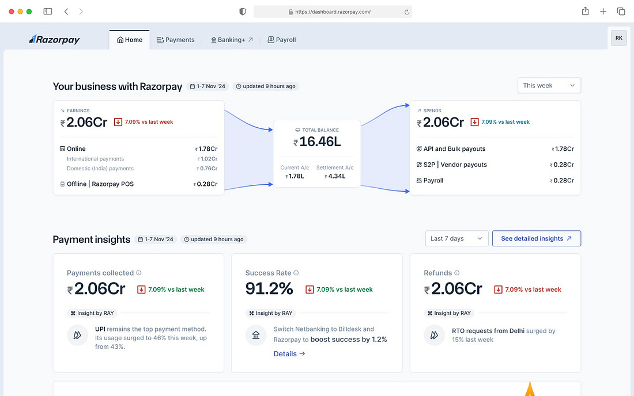This screenshot has height=396, width=634.
Task: Click info icon next to Success Rate
Action: [296, 273]
